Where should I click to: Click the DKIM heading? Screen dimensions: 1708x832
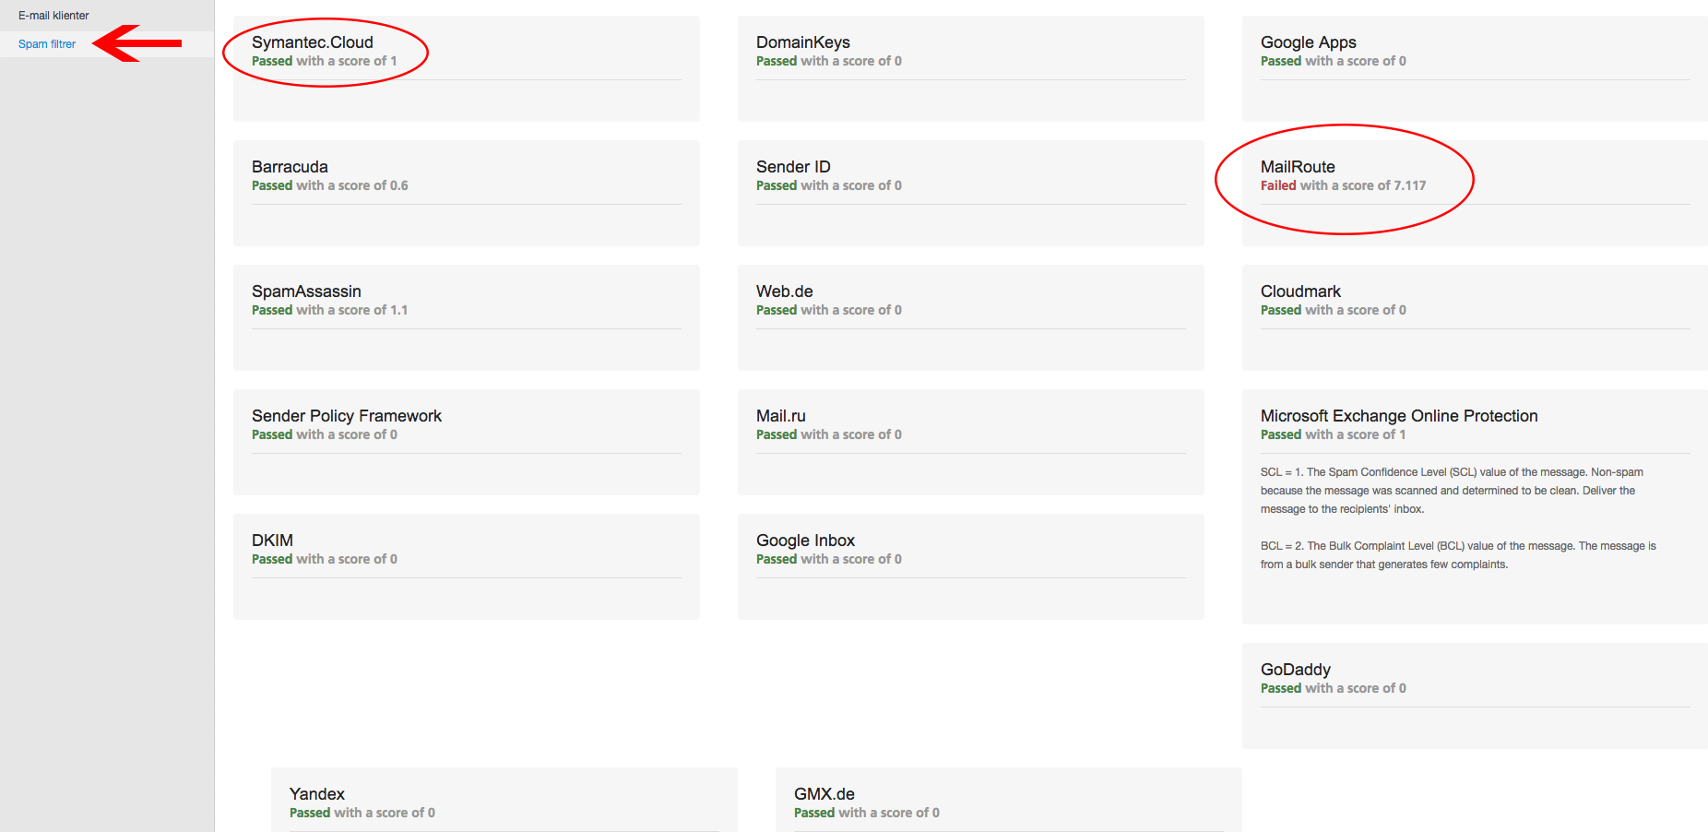(272, 541)
